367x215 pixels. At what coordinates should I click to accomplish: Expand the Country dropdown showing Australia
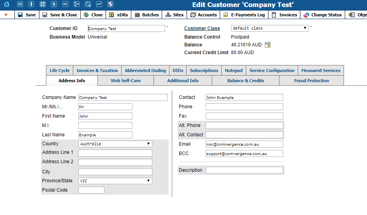coord(115,144)
